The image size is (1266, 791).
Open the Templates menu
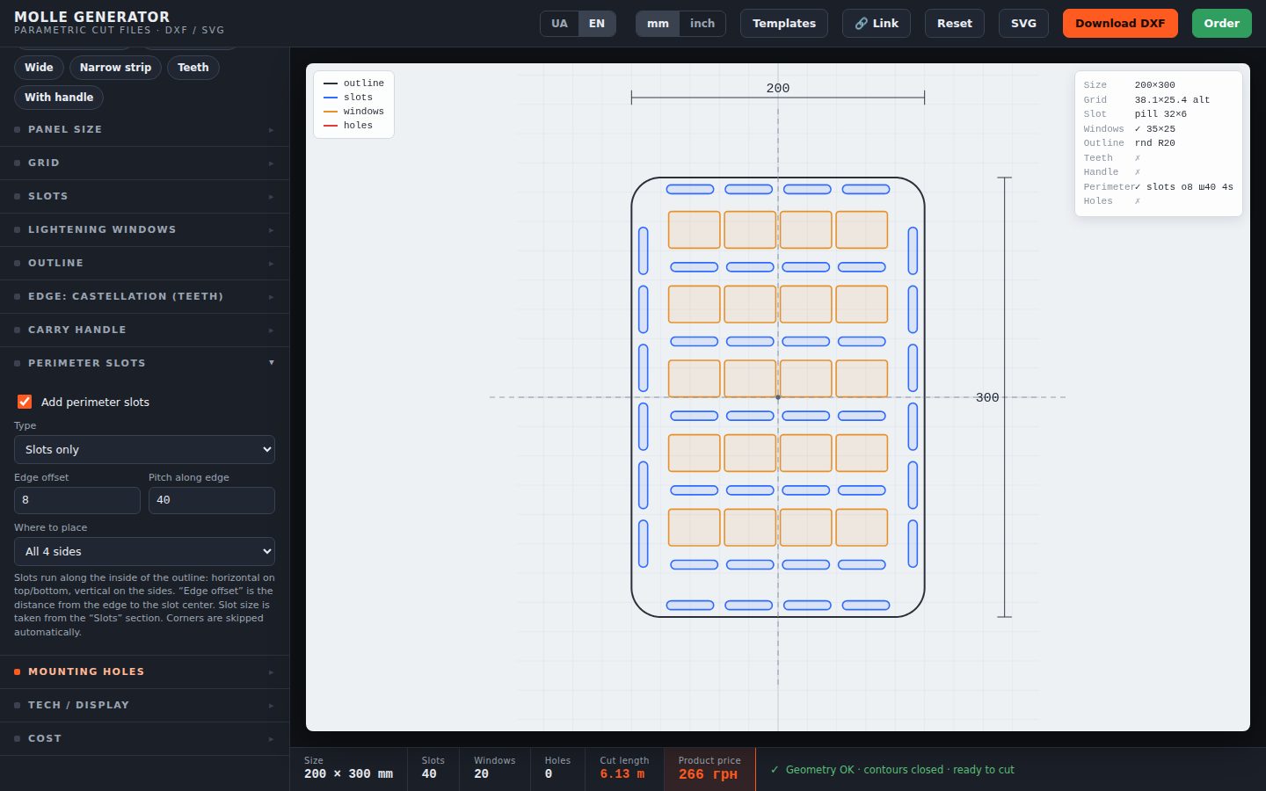(784, 24)
